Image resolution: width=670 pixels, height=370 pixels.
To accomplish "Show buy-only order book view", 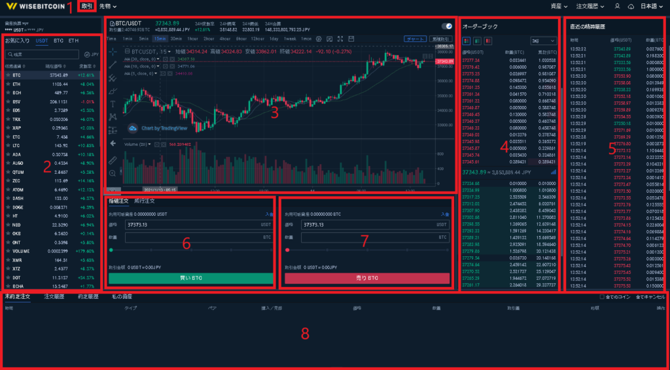I will tap(477, 41).
